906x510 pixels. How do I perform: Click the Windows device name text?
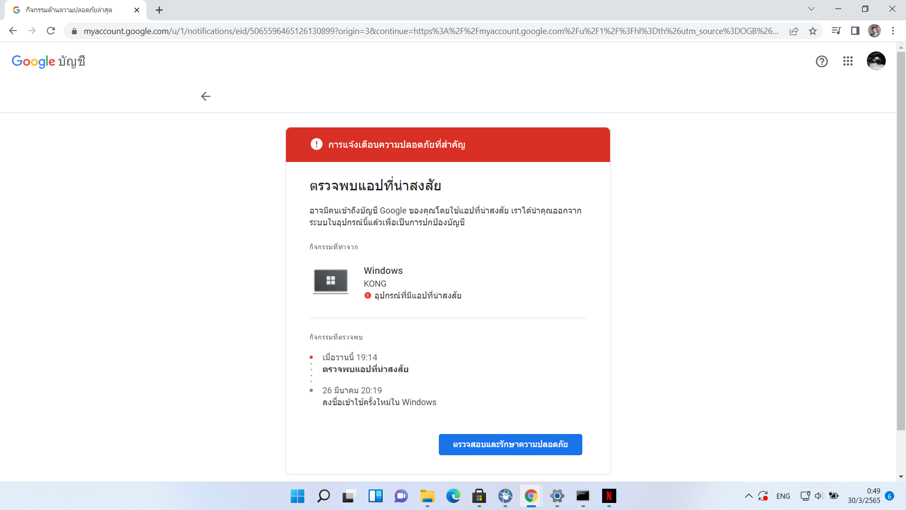(383, 271)
